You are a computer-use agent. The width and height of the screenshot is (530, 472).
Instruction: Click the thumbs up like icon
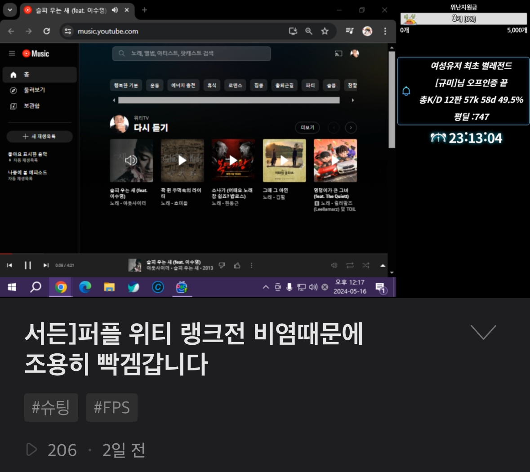point(237,266)
